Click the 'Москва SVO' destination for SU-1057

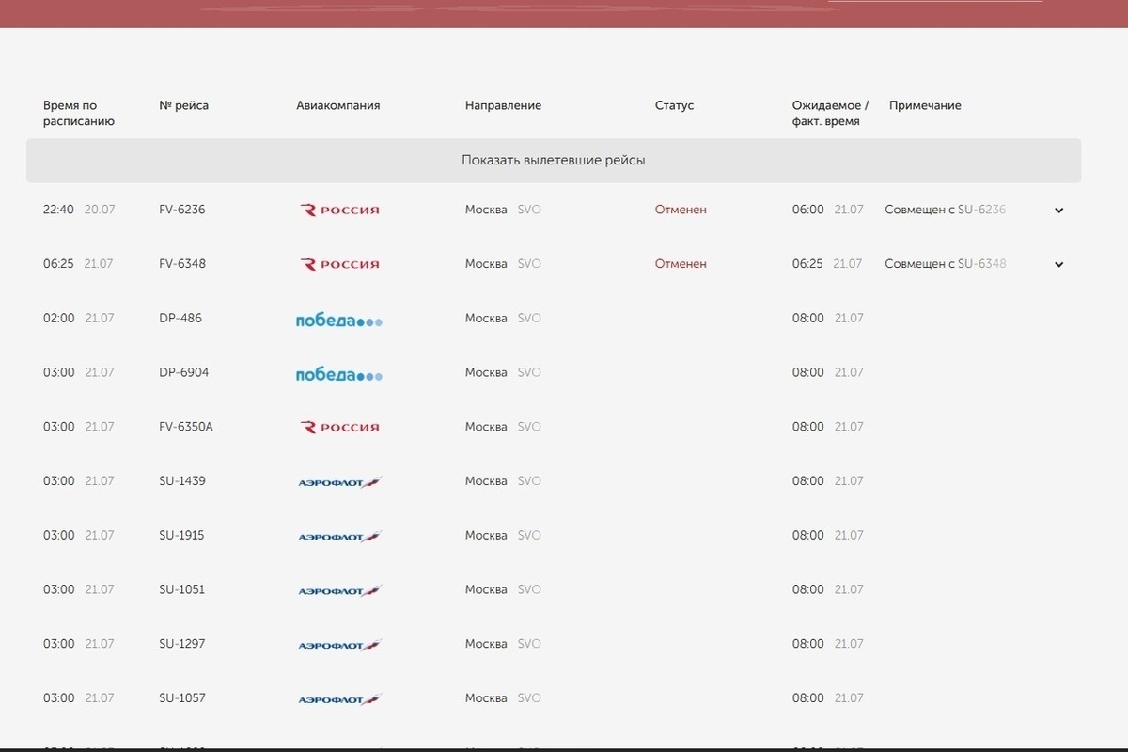[503, 698]
